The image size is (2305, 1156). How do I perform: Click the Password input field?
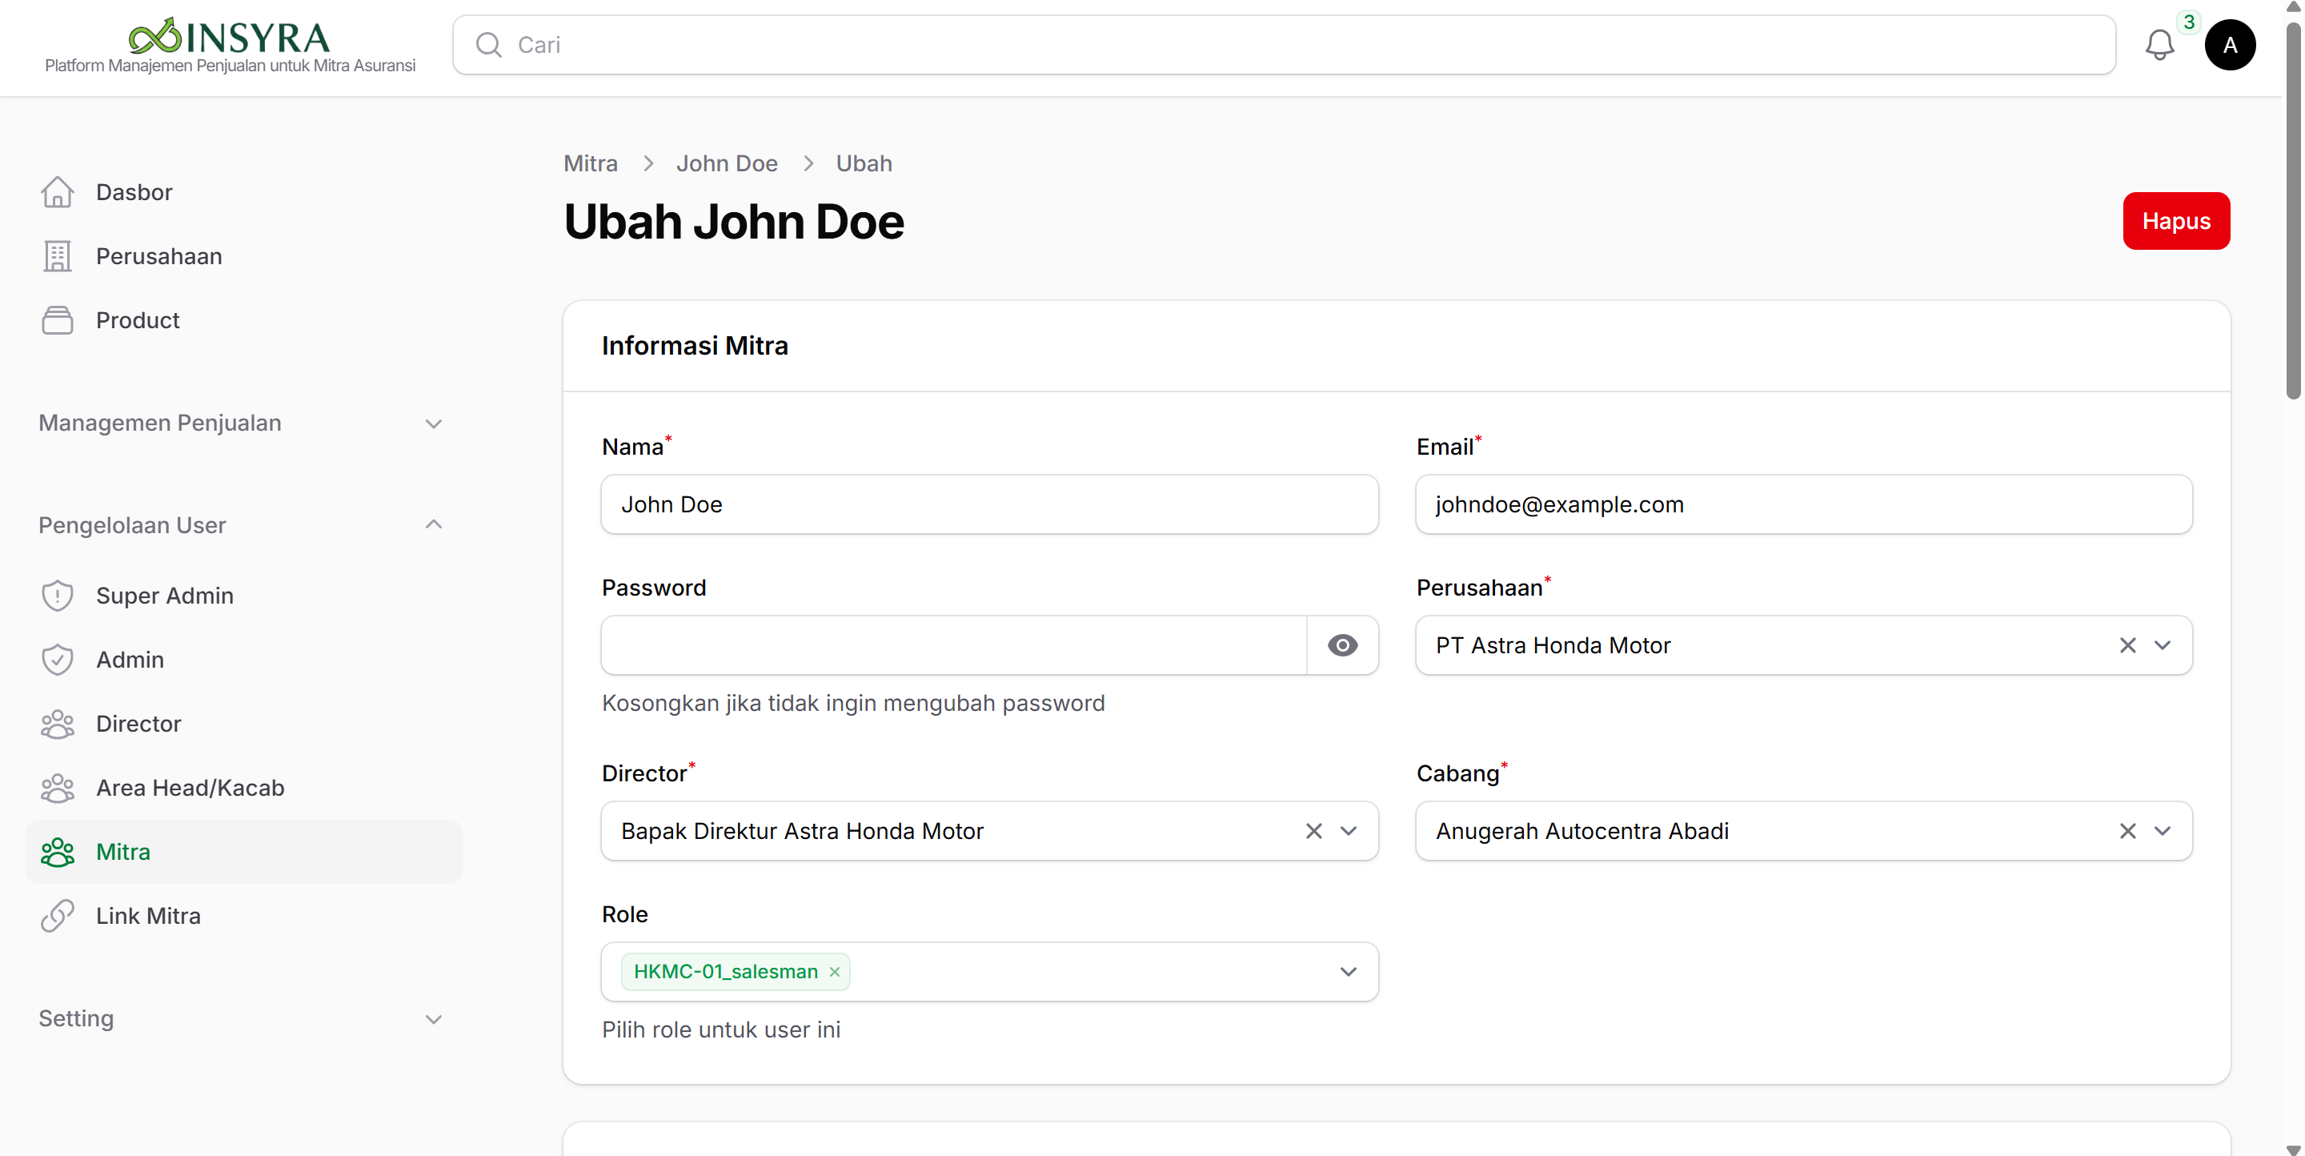(954, 645)
